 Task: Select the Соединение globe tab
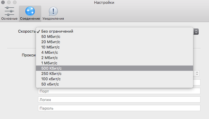tap(30, 13)
